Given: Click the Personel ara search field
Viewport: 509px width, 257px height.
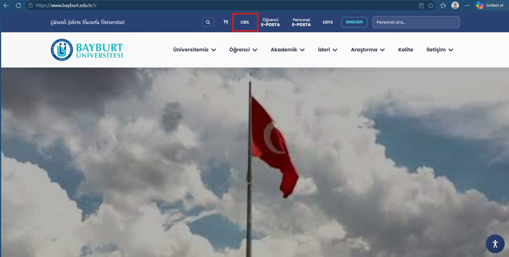Looking at the screenshot, I should point(416,22).
